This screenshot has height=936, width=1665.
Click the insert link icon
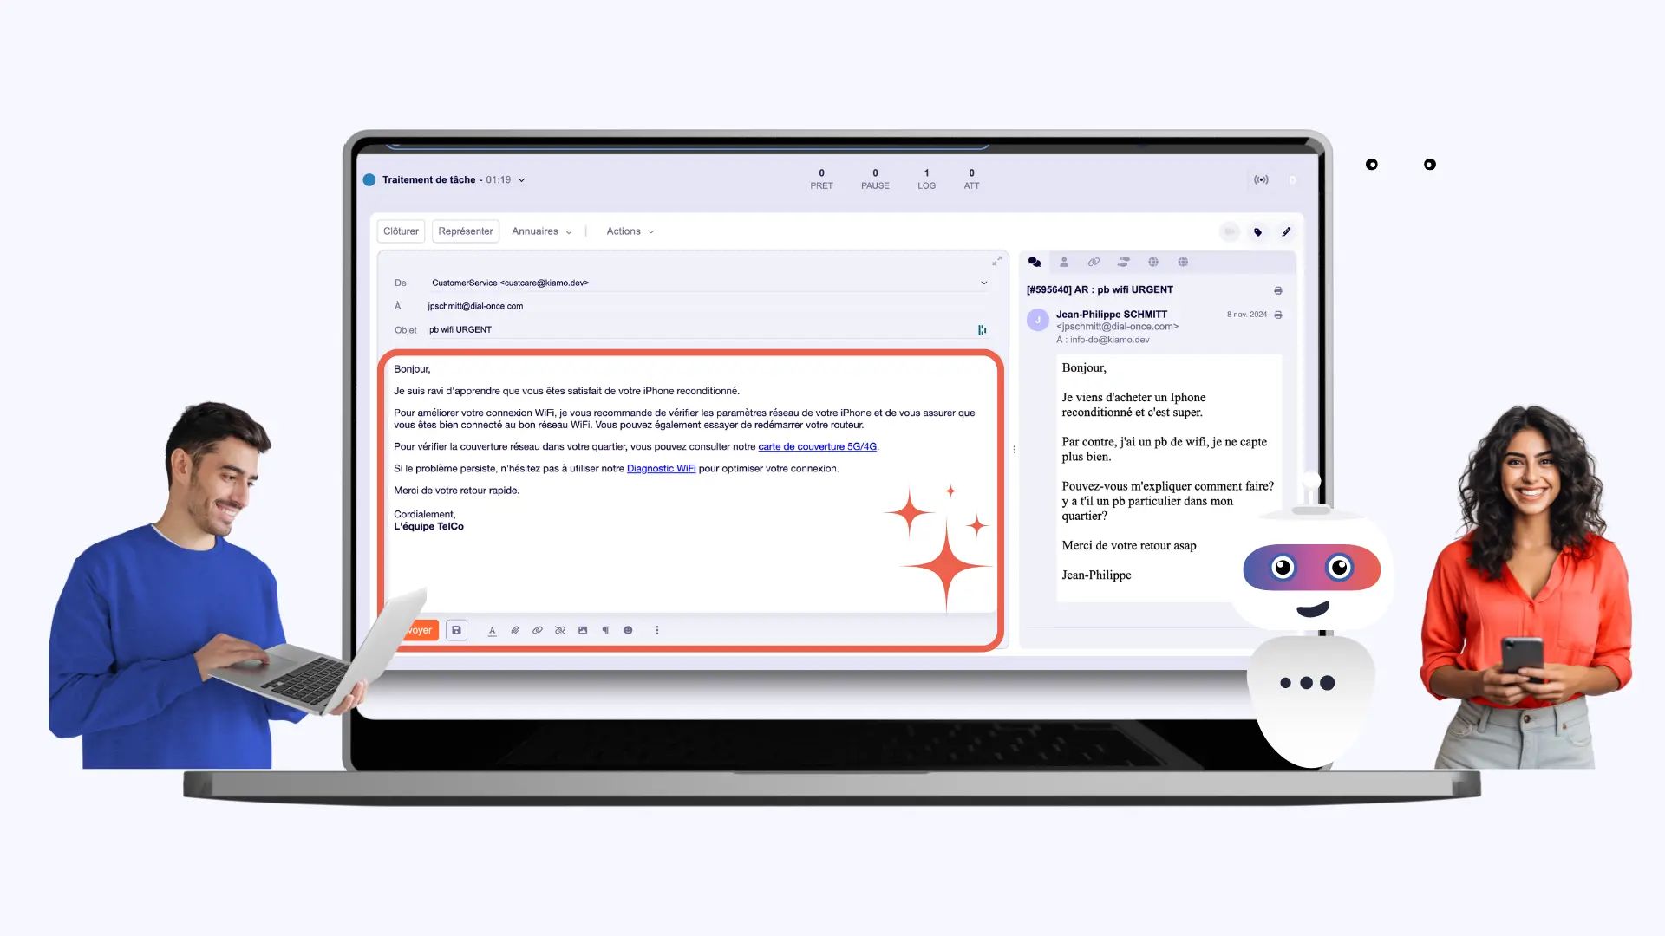click(538, 630)
